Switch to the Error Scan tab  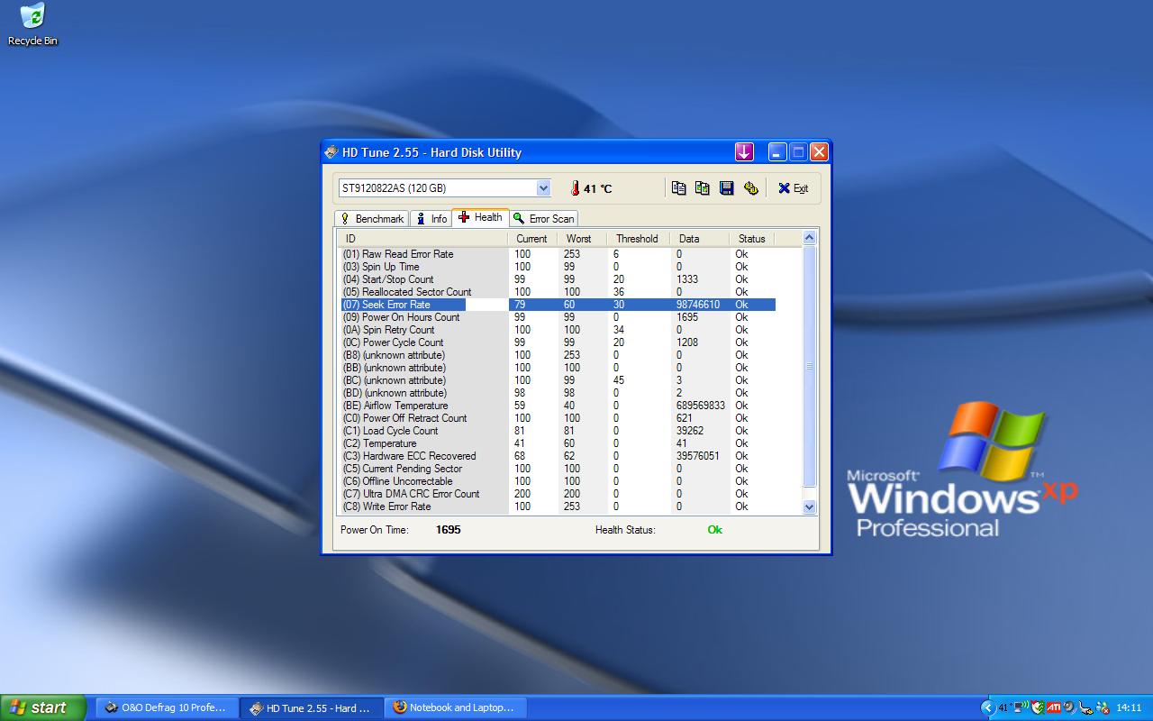pyautogui.click(x=543, y=219)
